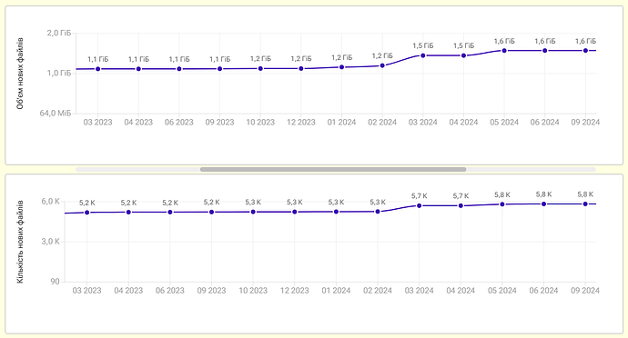Click the 'Кількість нових файлів' axis title
The height and width of the screenshot is (338, 628).
[20, 242]
